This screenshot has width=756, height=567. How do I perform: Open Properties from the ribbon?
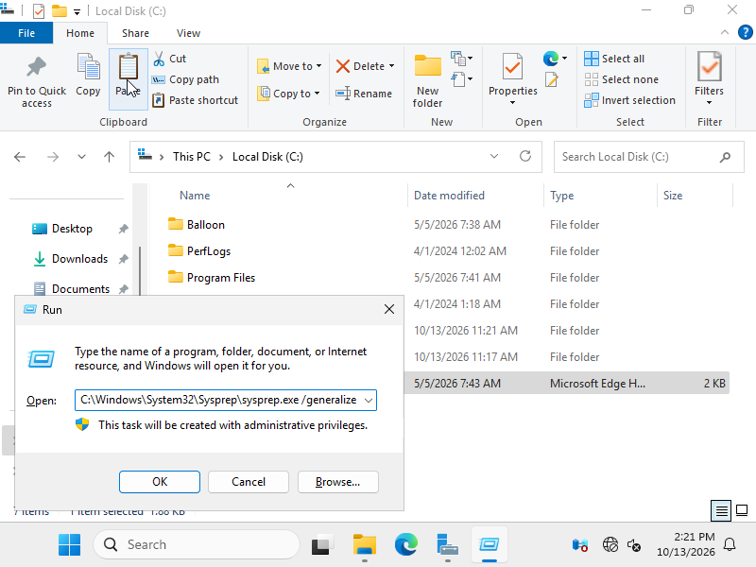pos(512,80)
